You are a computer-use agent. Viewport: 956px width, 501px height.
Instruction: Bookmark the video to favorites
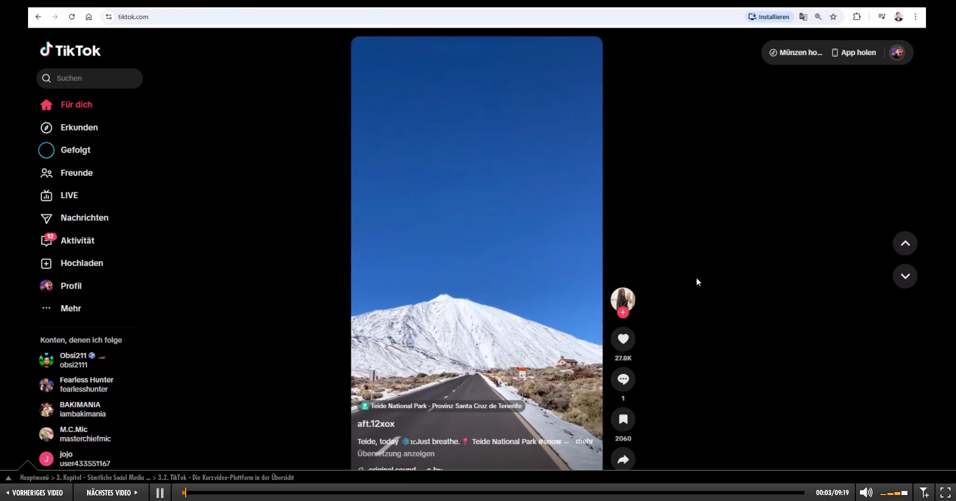(x=623, y=419)
